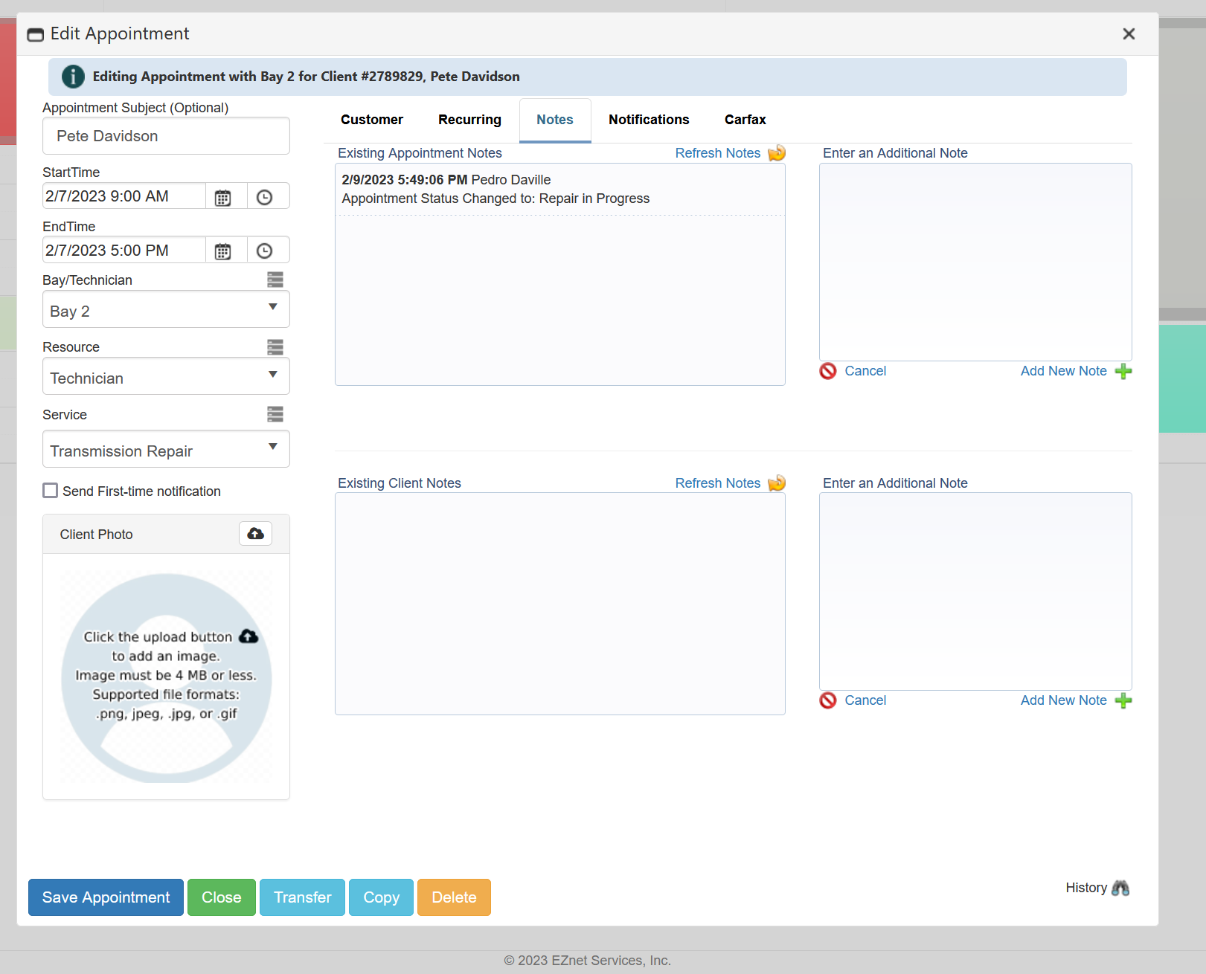Click the Service list icon
Screen dimensions: 1206x974
(275, 414)
